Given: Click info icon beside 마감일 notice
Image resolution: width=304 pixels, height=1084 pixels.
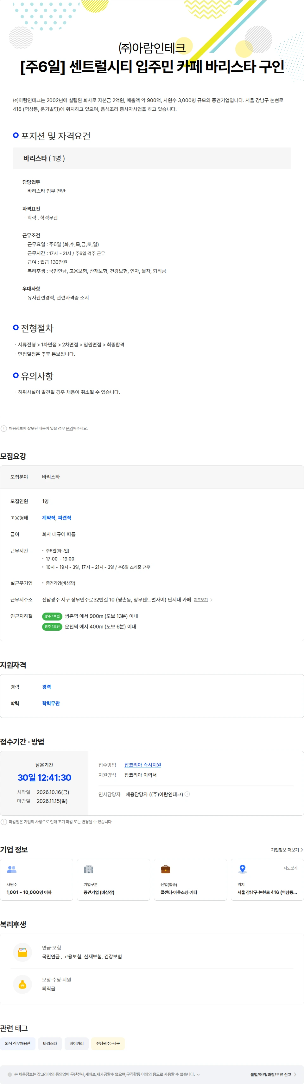Looking at the screenshot, I should [x=4, y=822].
